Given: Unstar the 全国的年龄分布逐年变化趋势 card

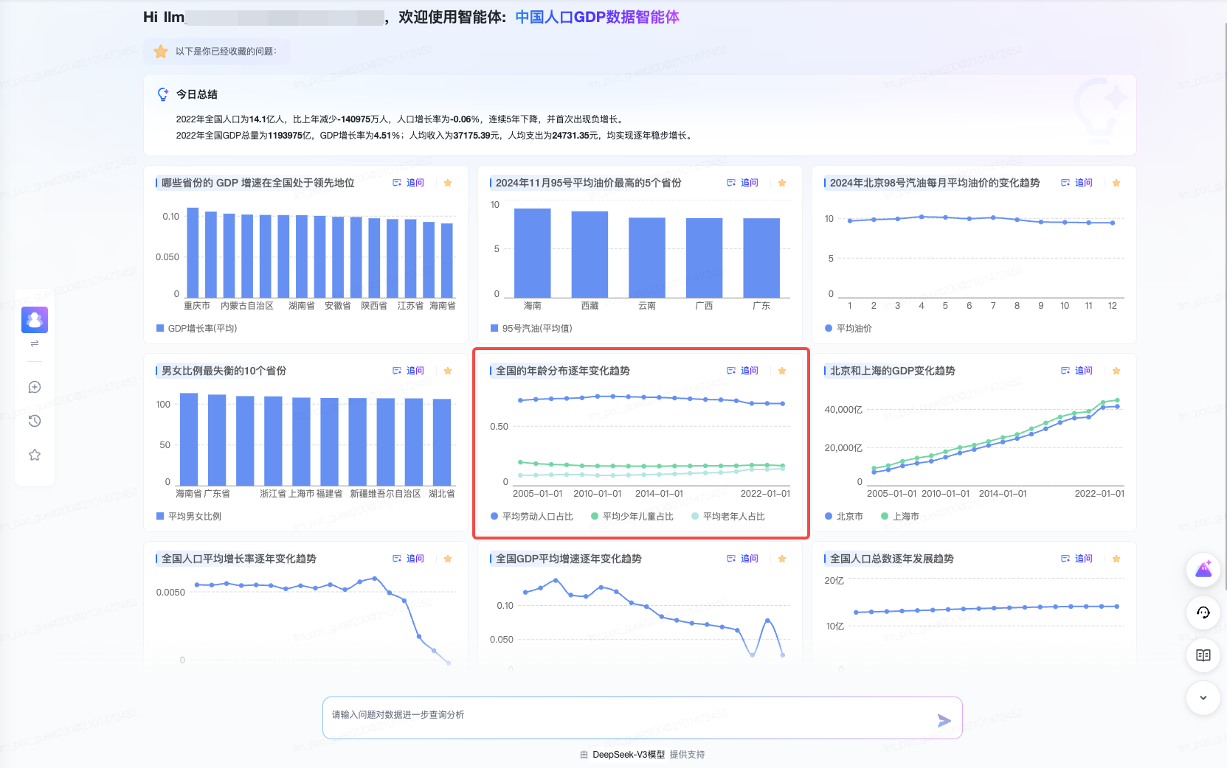Looking at the screenshot, I should 782,371.
